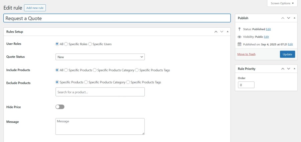Click the Search for a product field

point(100,92)
